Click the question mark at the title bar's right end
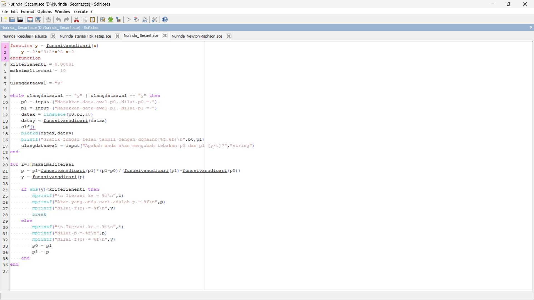 click(531, 28)
